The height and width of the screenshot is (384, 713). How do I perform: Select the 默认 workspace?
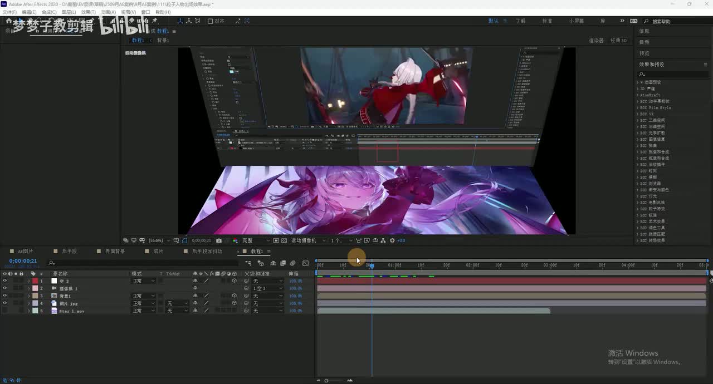[x=494, y=21]
